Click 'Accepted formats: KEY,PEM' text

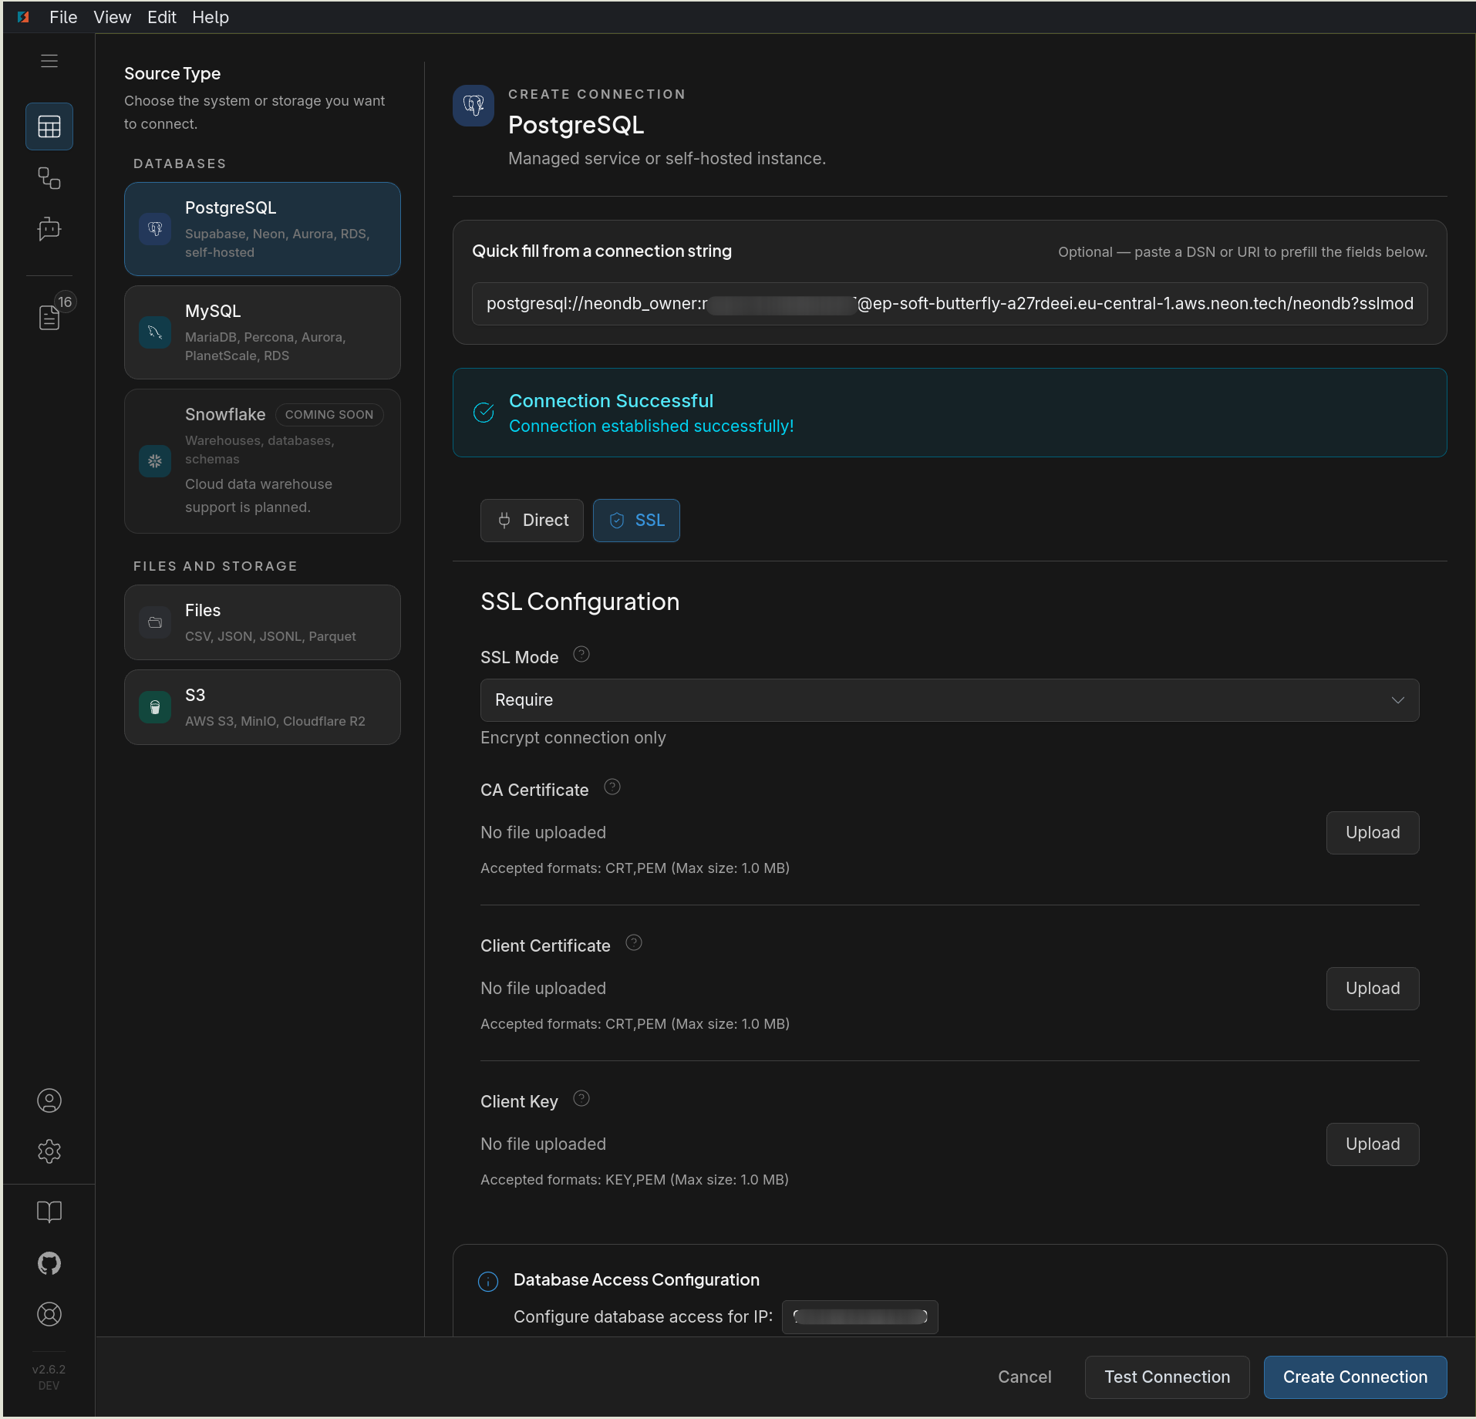click(x=635, y=1180)
